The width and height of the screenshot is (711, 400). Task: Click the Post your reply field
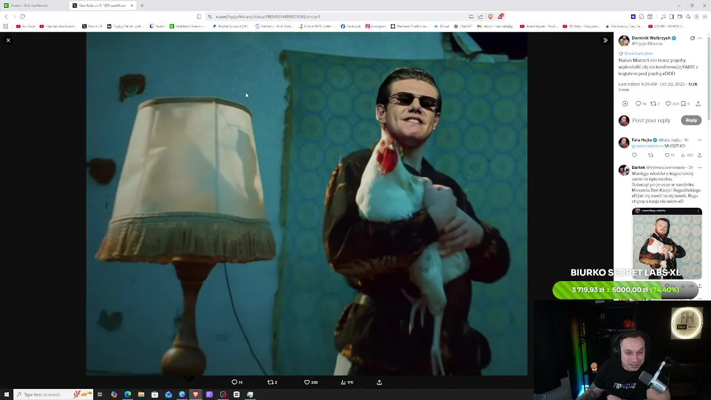point(651,120)
